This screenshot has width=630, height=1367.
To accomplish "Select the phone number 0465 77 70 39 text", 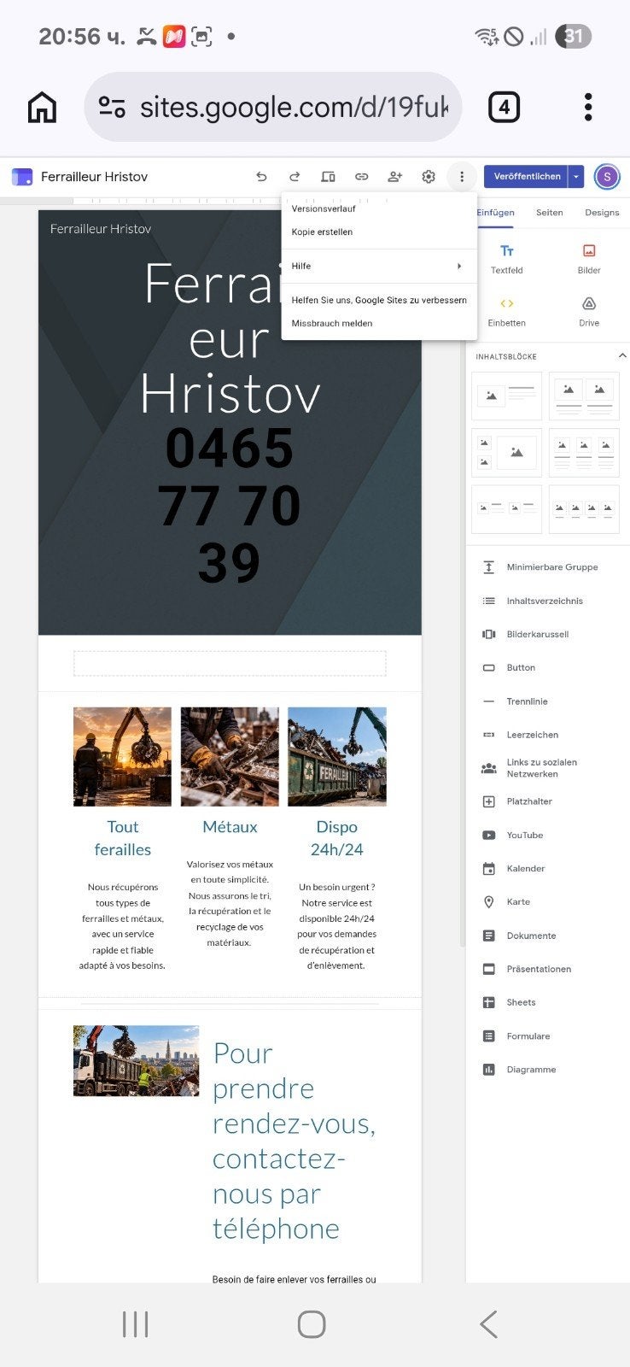I will [230, 505].
